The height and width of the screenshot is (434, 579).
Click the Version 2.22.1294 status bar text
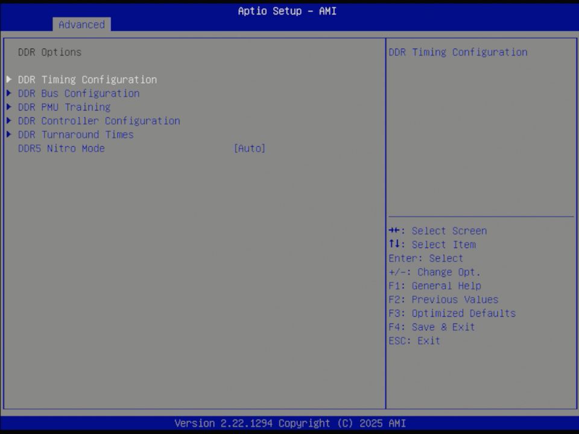[289, 423]
